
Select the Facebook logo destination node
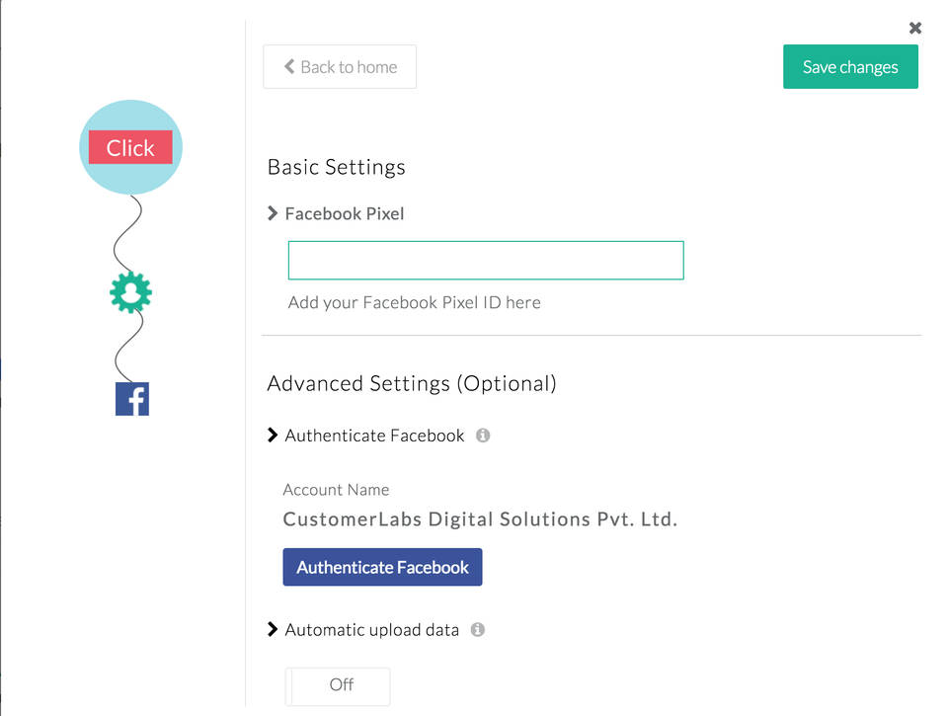click(132, 399)
